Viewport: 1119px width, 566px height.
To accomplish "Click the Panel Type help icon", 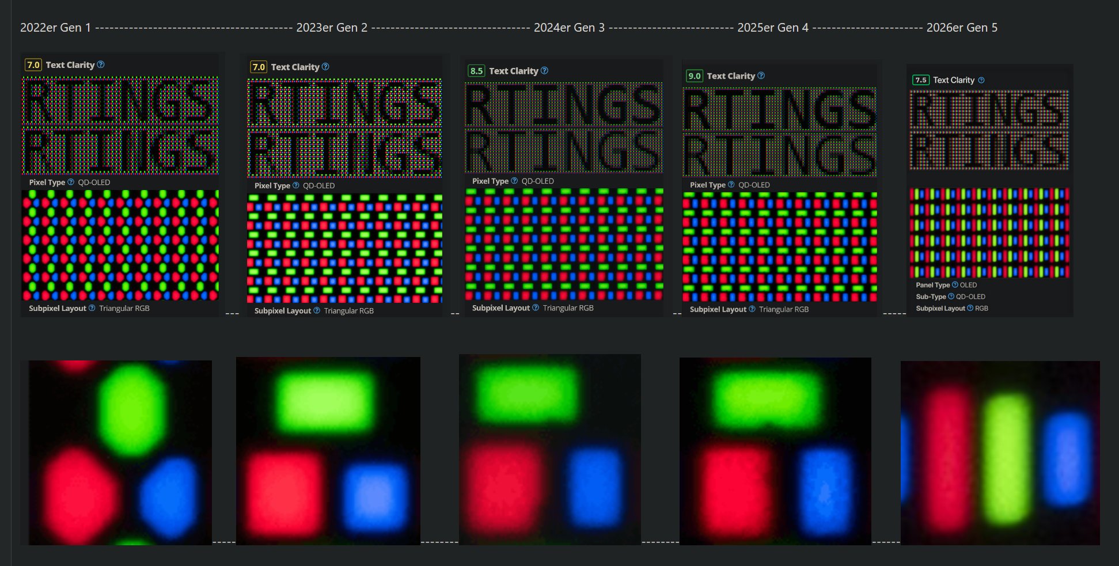I will pos(955,285).
